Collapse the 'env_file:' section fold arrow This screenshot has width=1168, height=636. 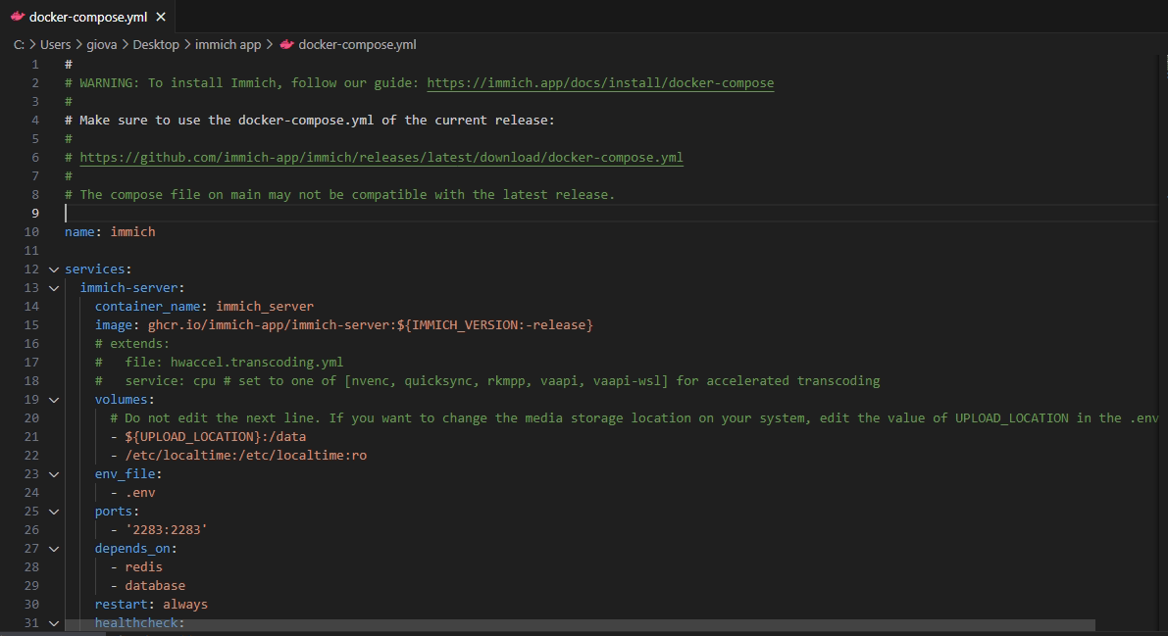(54, 473)
